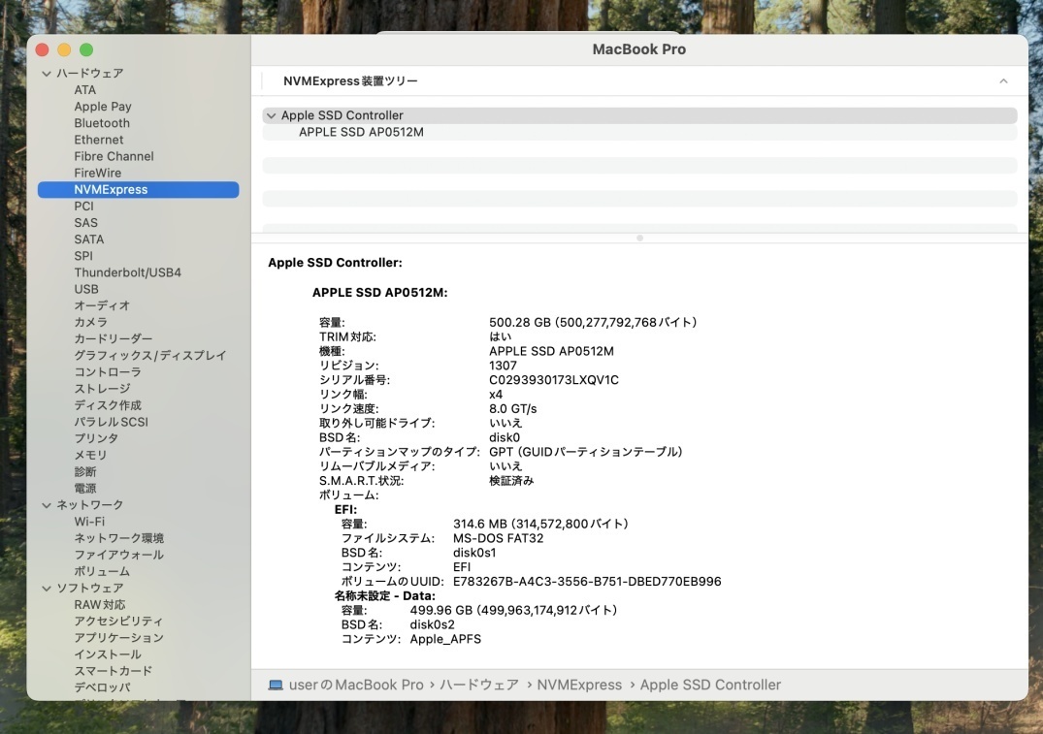Minimize the window with yellow button

[65, 49]
